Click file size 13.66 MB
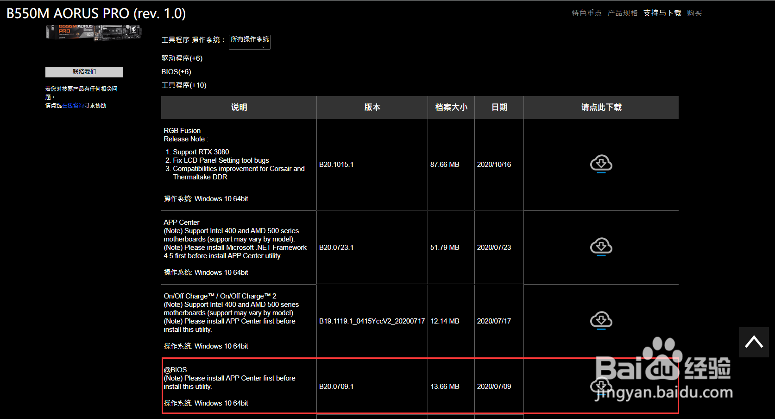Screen dimensions: 775x419 (x=445, y=387)
